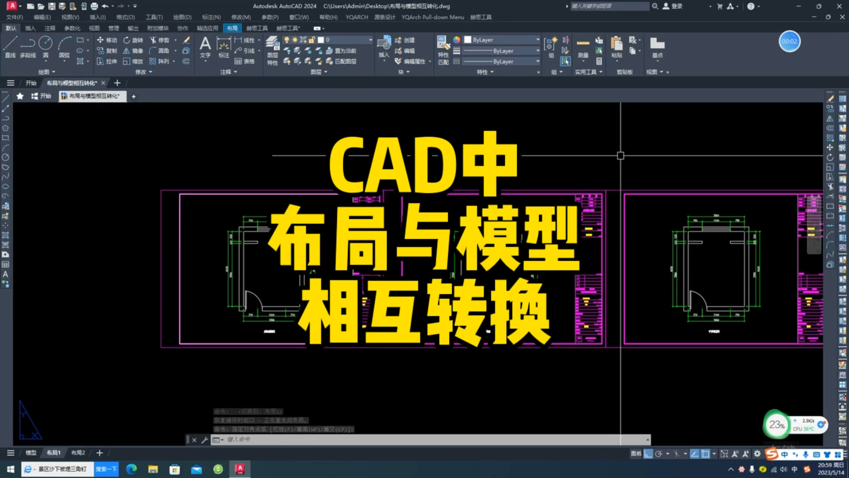Image resolution: width=849 pixels, height=478 pixels.
Task: Toggle ortho mode in the status bar
Action: coord(649,454)
